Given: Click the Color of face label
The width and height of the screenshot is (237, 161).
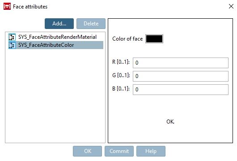Looking at the screenshot, I should 127,39.
